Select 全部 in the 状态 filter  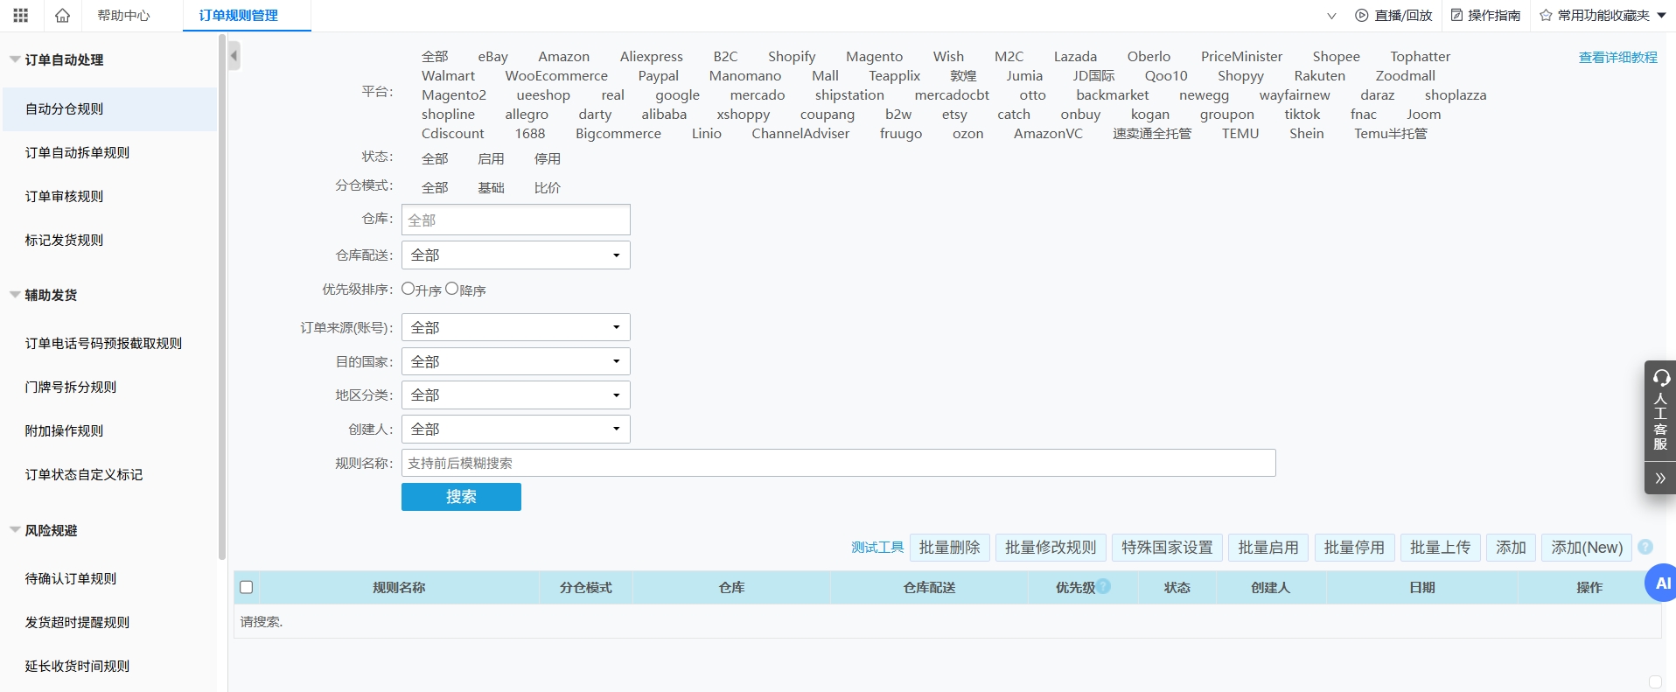coord(435,158)
